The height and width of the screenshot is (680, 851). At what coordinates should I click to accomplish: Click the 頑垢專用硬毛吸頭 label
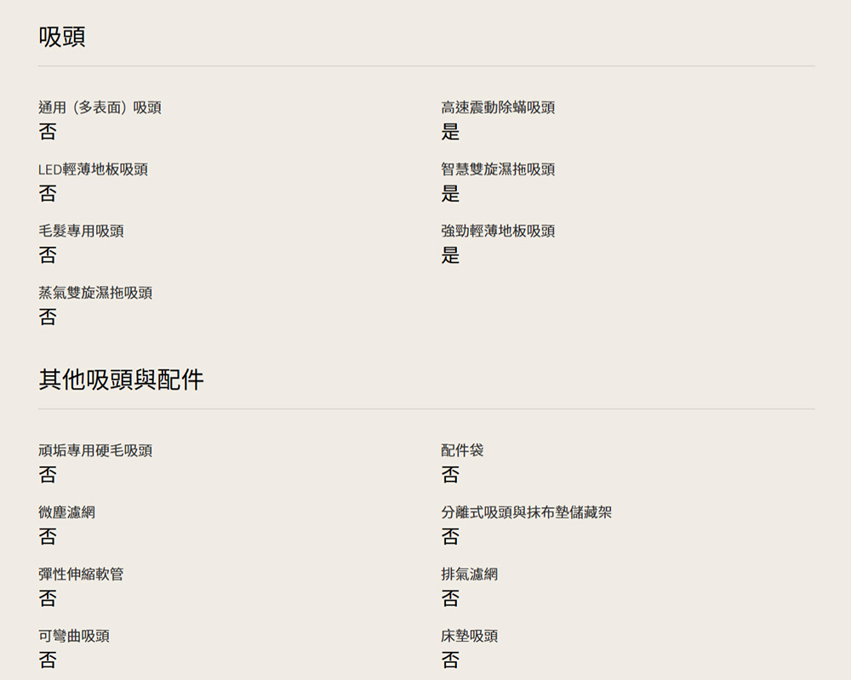(95, 450)
